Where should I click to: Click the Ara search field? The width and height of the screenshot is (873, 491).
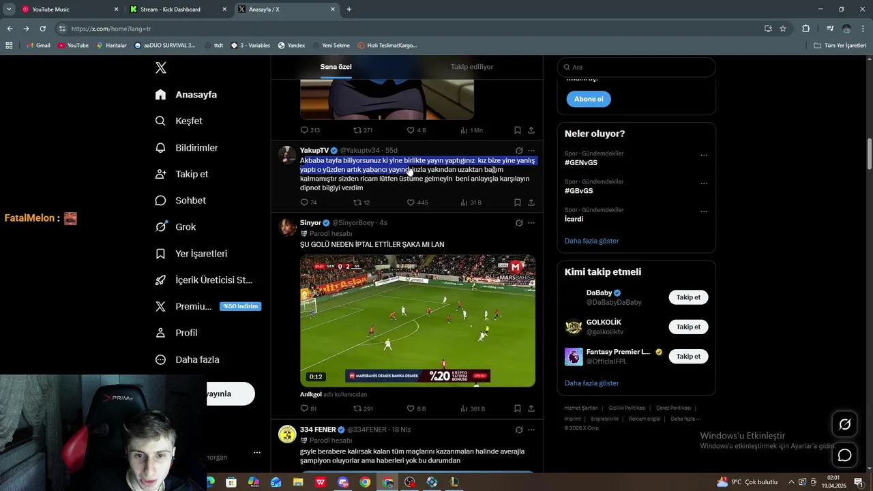coord(636,67)
